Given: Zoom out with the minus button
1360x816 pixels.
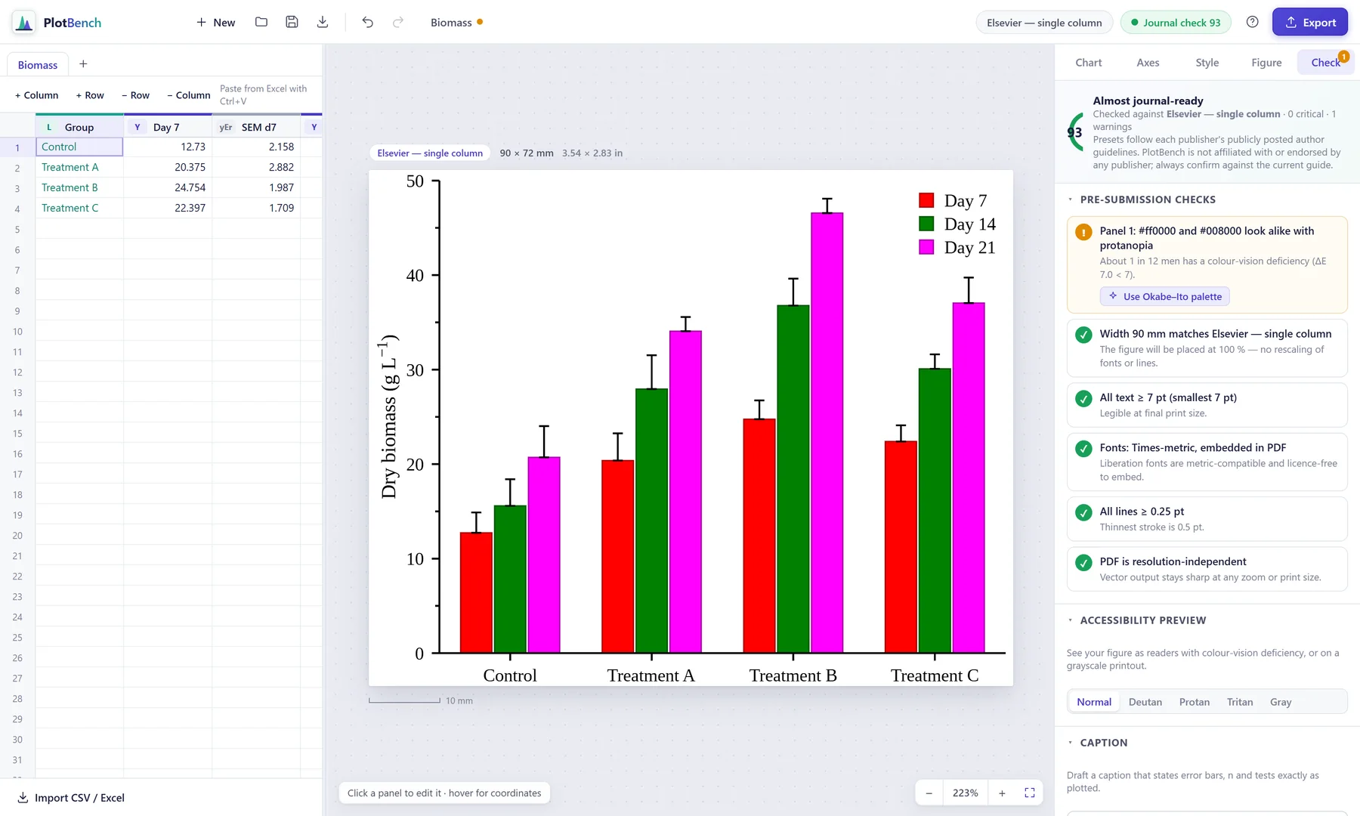Looking at the screenshot, I should (929, 793).
